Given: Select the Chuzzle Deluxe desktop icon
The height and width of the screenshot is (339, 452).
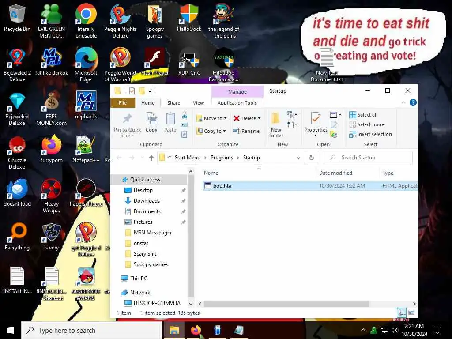Looking at the screenshot, I should (17, 153).
